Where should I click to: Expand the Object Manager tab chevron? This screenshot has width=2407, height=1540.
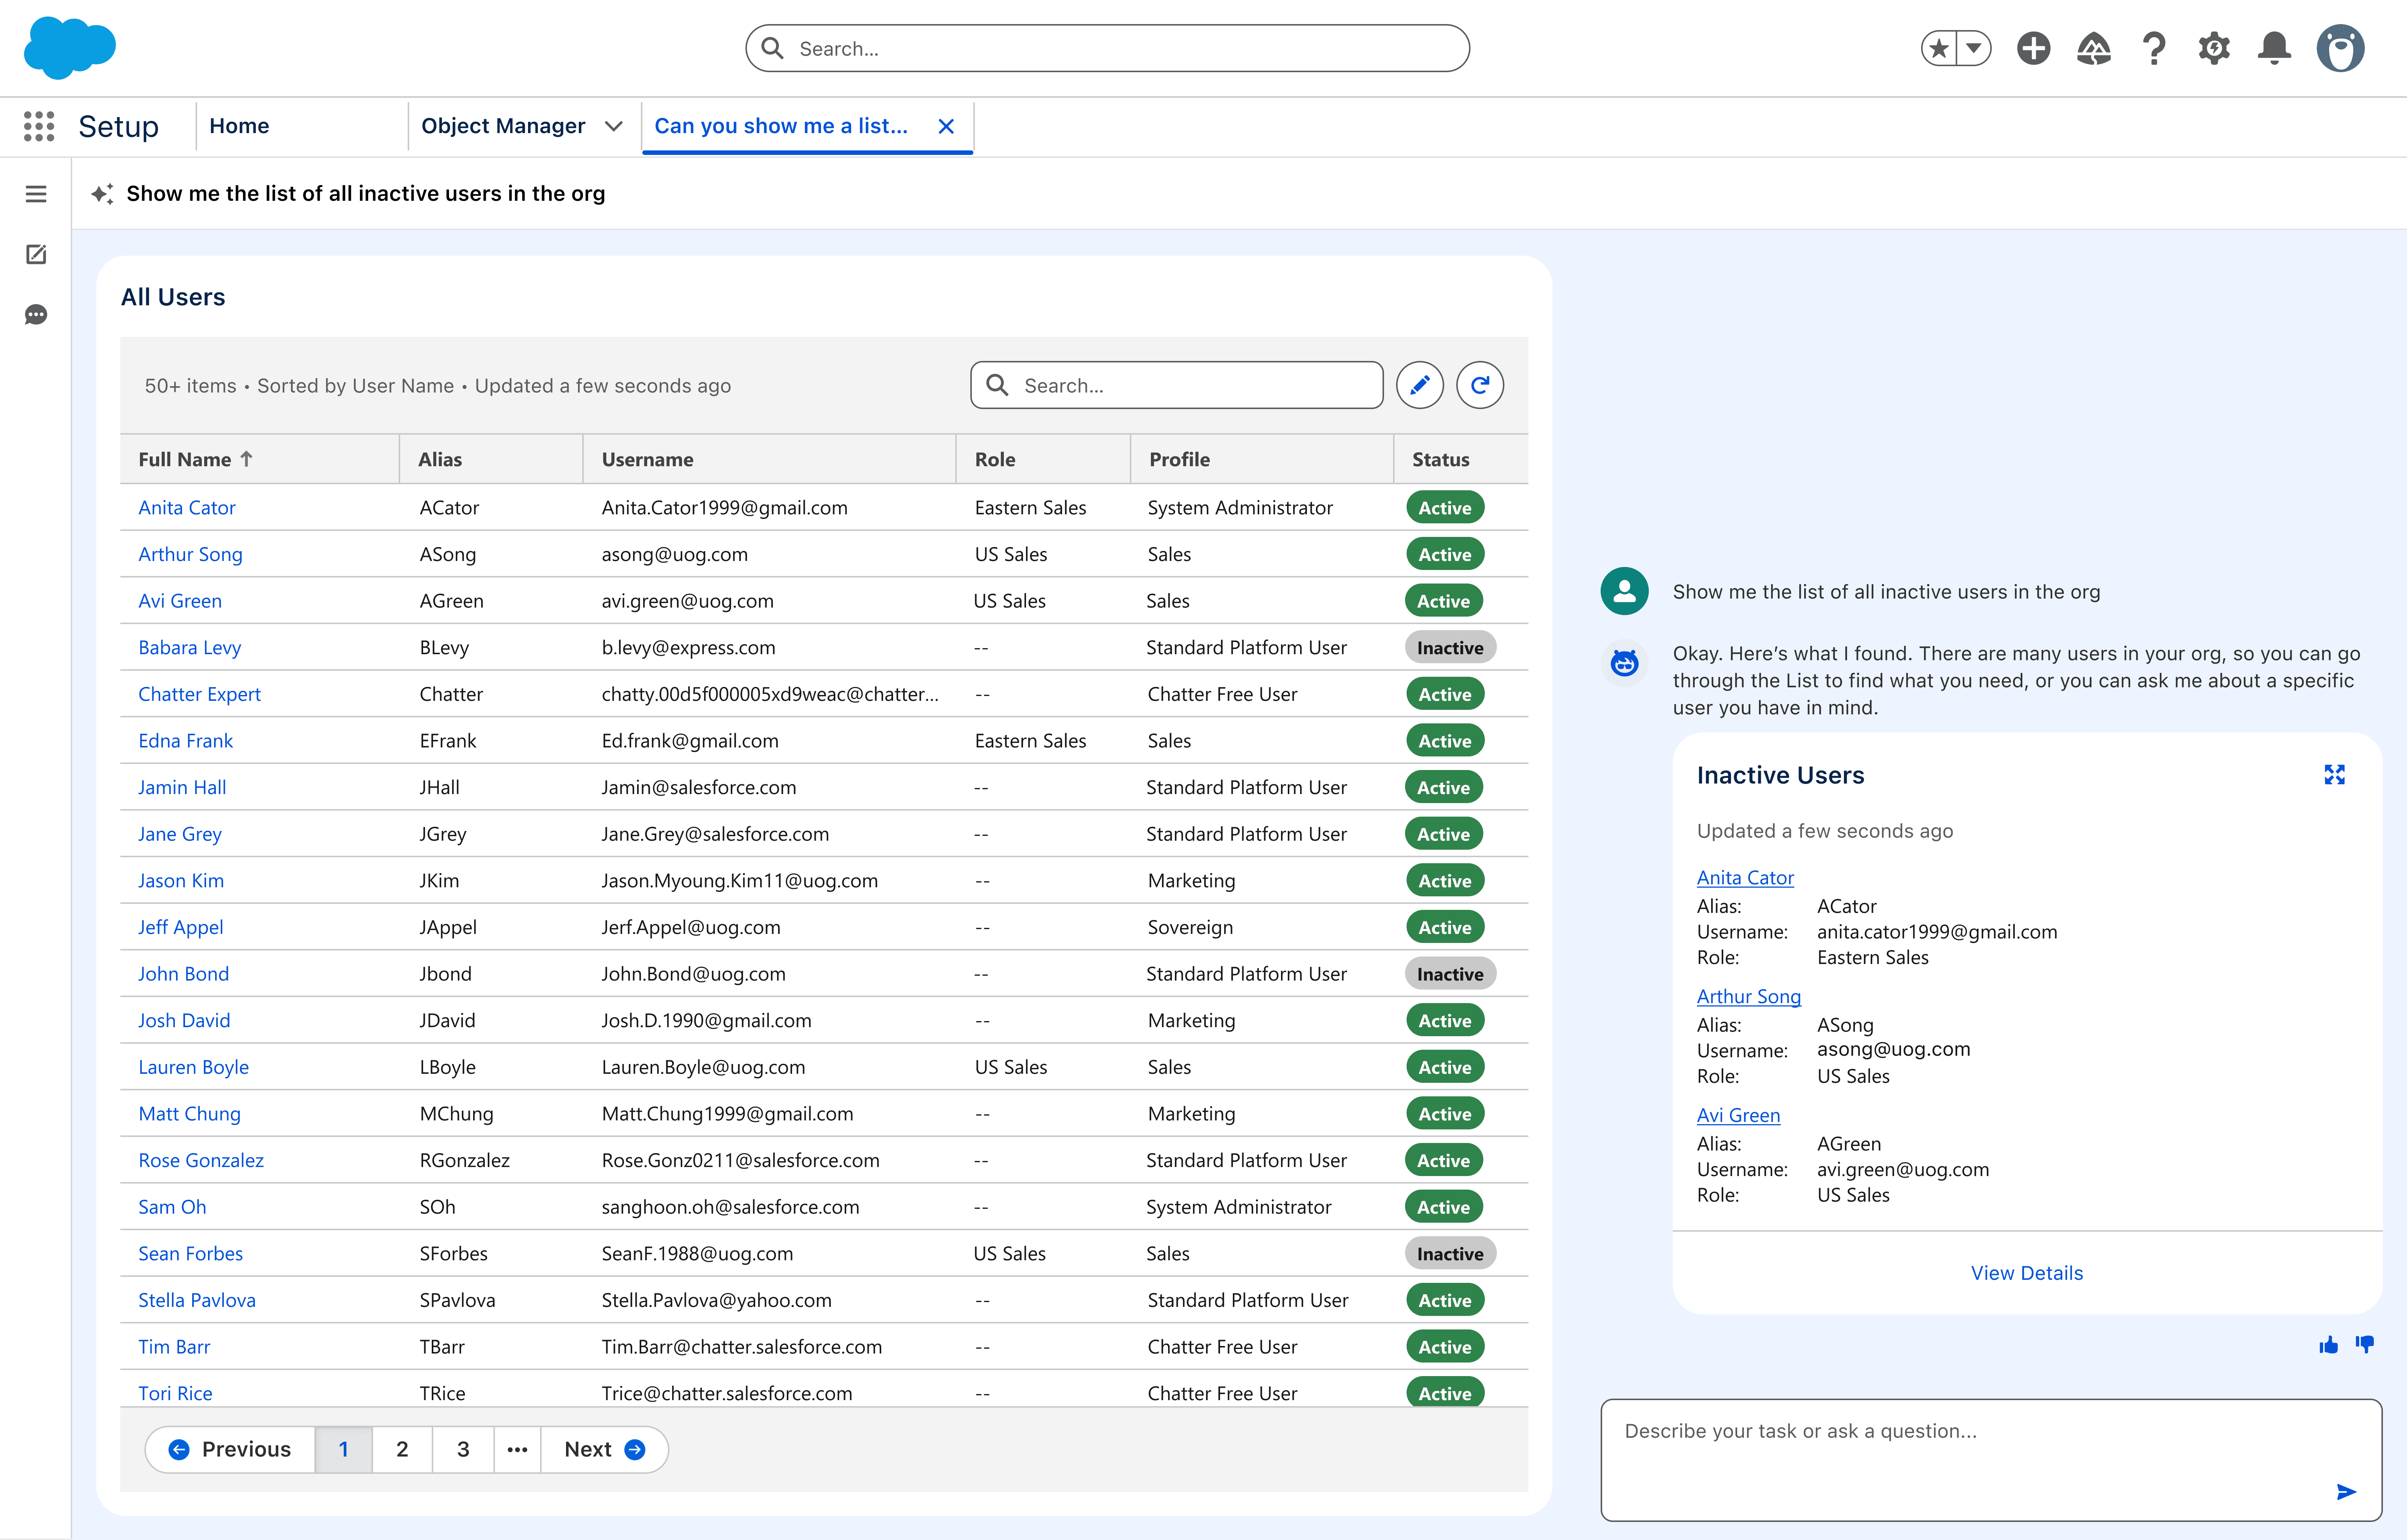pyautogui.click(x=614, y=126)
